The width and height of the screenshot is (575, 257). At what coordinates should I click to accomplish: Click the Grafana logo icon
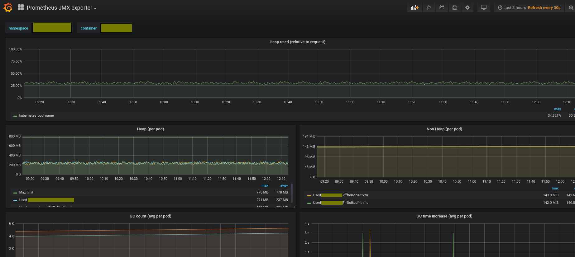[8, 7]
